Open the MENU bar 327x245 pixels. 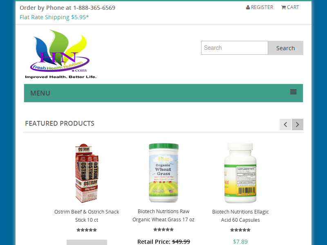163,93
